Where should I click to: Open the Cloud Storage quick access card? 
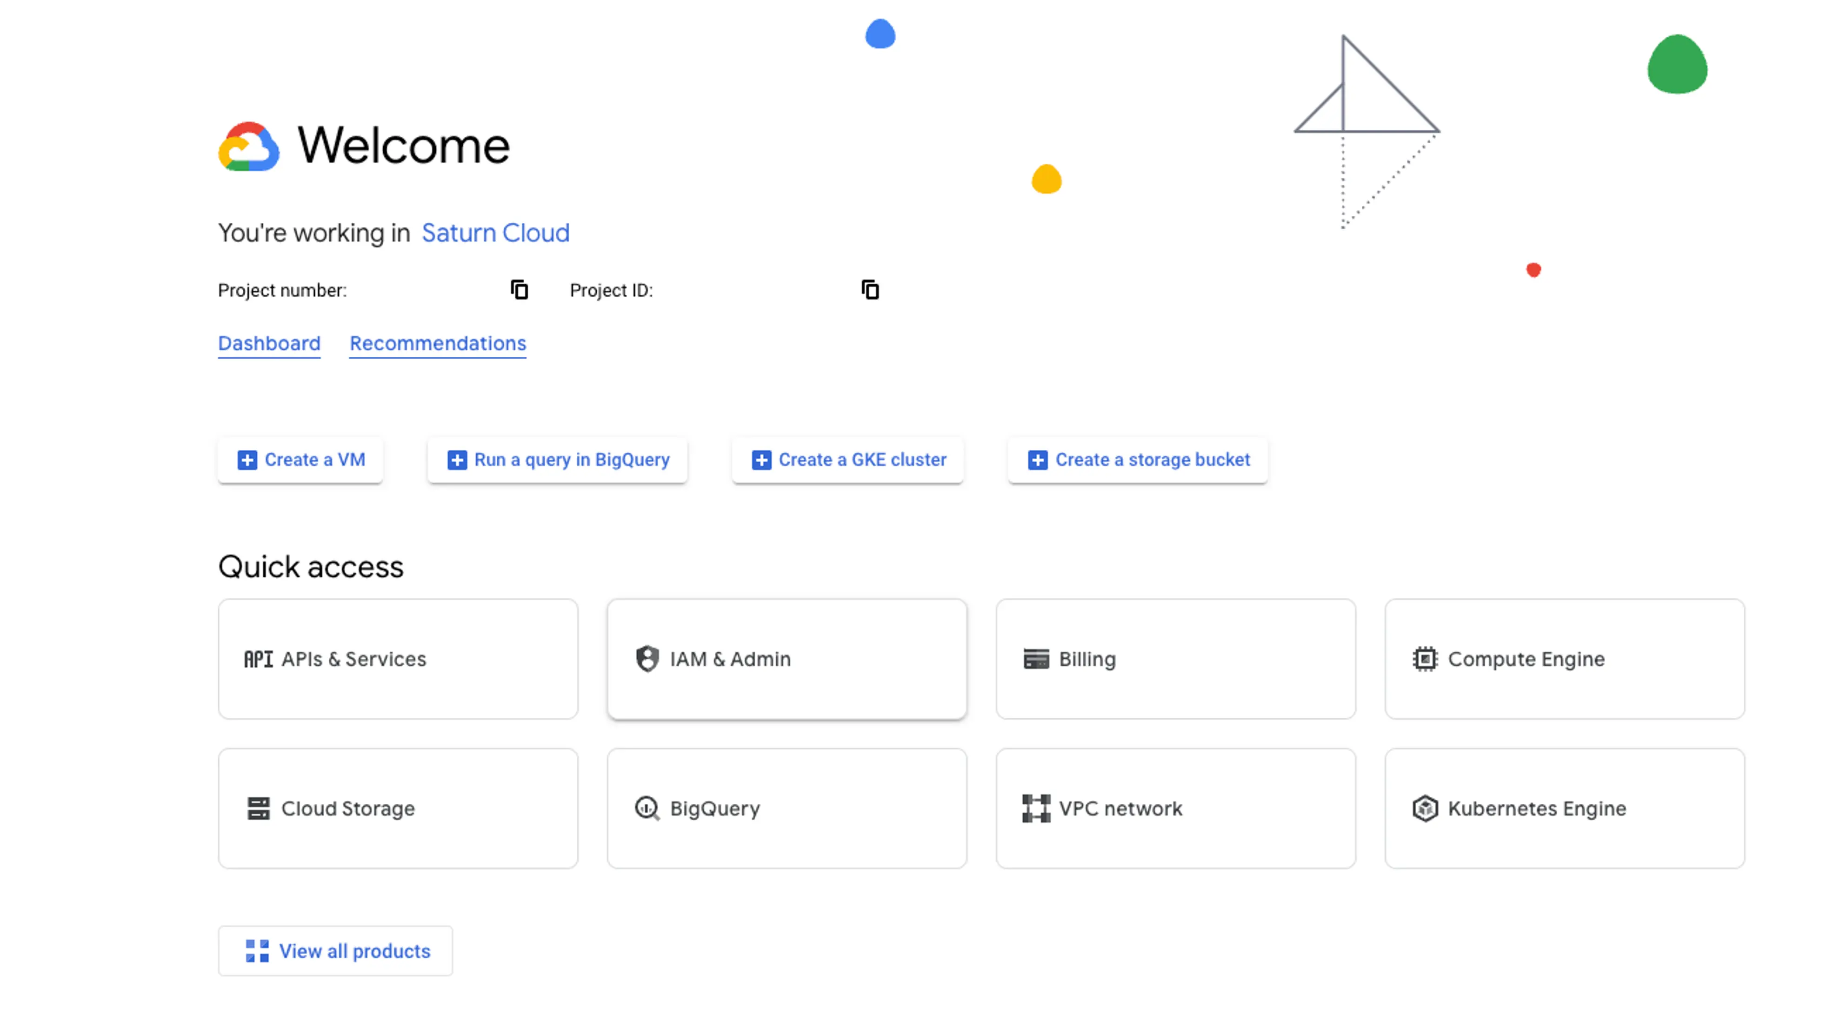pyautogui.click(x=399, y=809)
